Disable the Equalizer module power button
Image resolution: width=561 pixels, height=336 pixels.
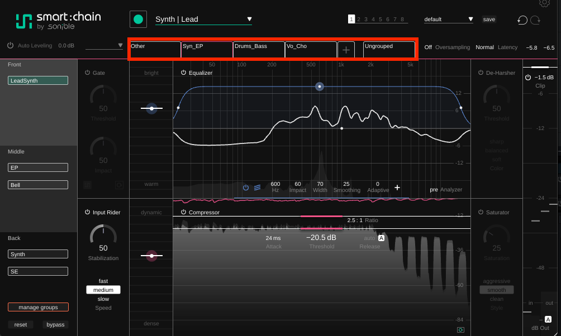[183, 73]
